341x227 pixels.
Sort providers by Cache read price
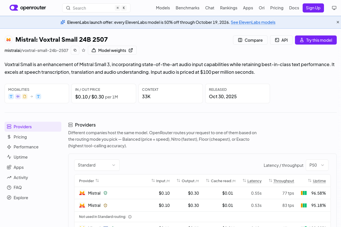pyautogui.click(x=221, y=181)
